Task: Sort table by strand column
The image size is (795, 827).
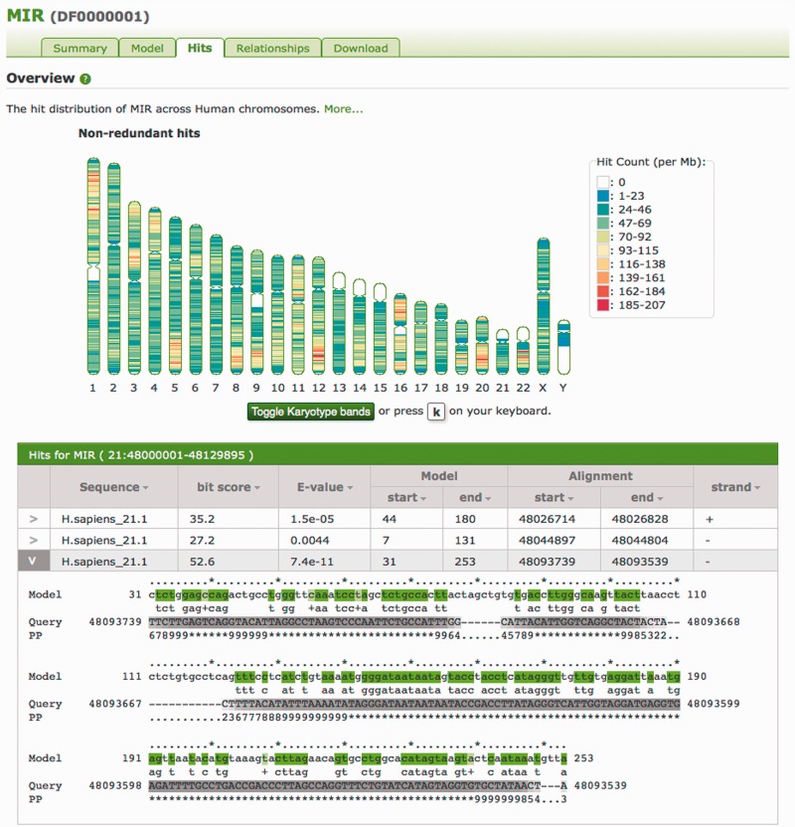Action: [735, 487]
